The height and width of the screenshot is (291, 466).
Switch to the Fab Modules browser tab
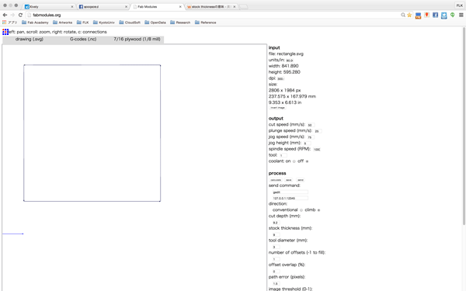[x=157, y=6]
